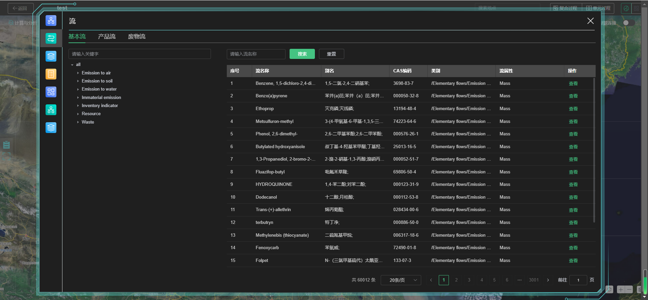
Task: Click the pagination ellipsis jump button
Action: (x=519, y=280)
